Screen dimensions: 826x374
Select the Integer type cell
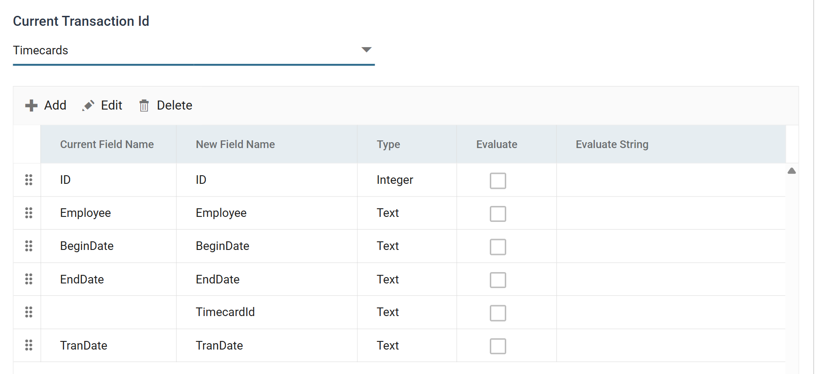[x=407, y=180]
